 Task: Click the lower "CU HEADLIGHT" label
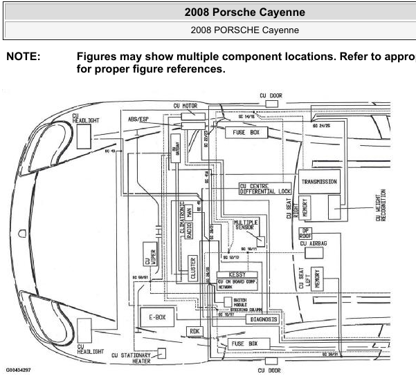90,349
